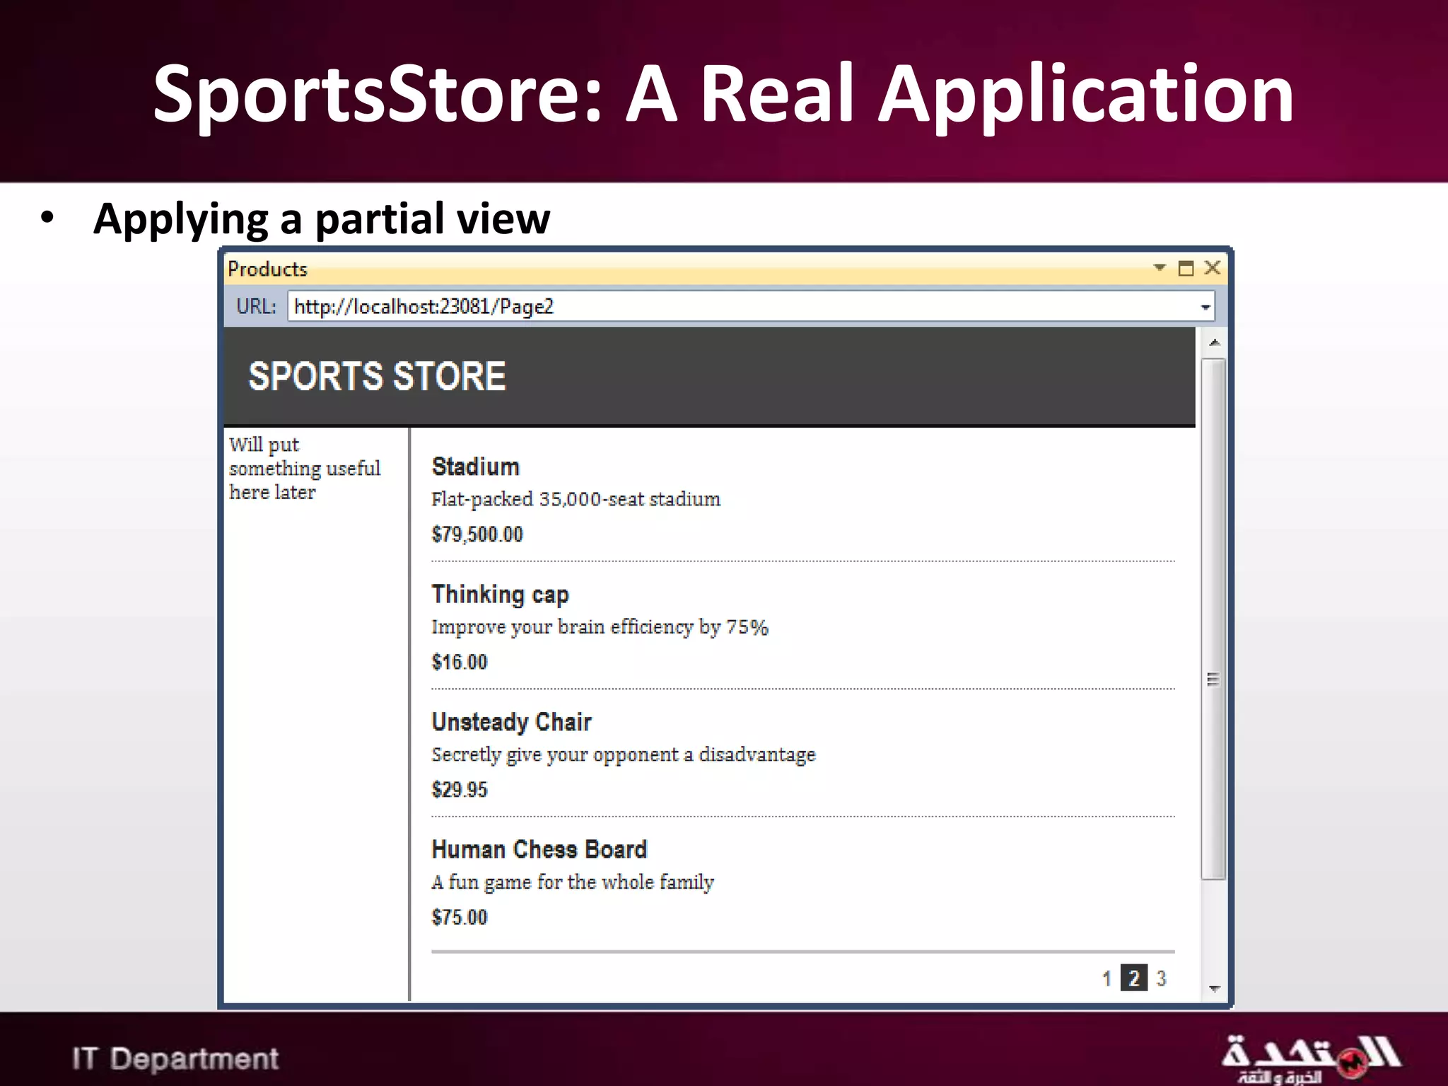The image size is (1448, 1086).
Task: Go to page 3 link
Action: [x=1161, y=979]
